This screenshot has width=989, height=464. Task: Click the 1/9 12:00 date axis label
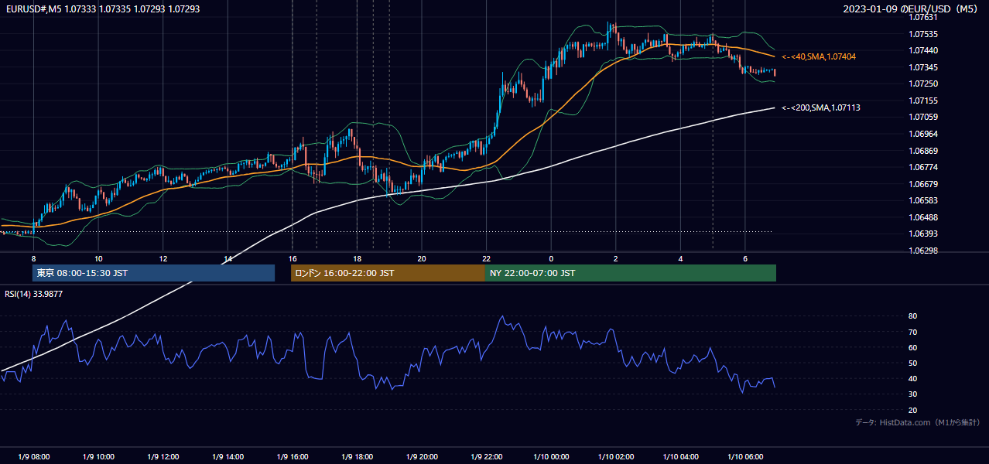(163, 457)
